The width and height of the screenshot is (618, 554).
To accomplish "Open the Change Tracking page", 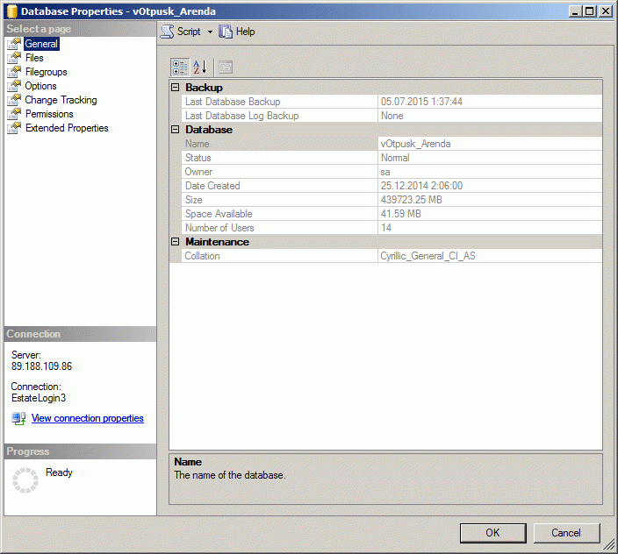I will pos(61,100).
